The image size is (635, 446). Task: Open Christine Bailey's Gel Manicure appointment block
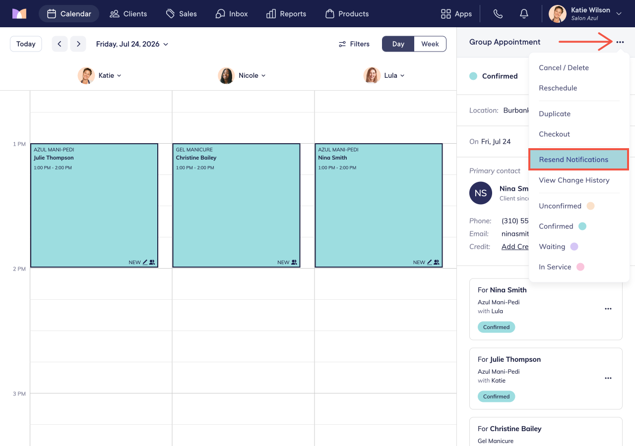(236, 206)
